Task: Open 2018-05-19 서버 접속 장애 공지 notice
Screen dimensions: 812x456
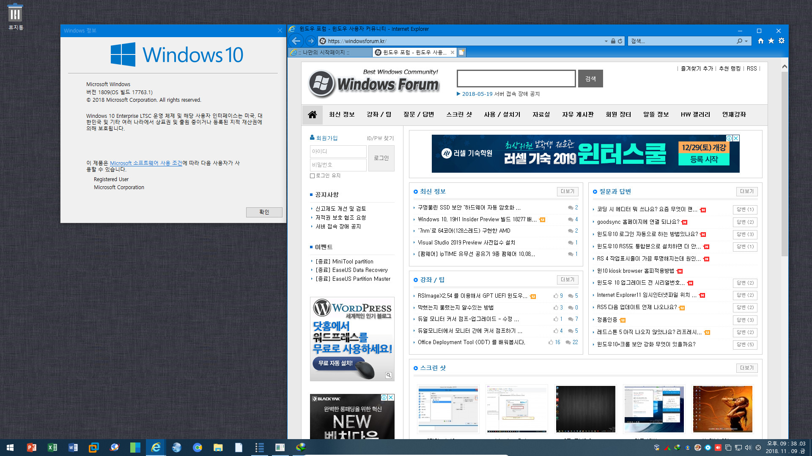Action: (501, 94)
